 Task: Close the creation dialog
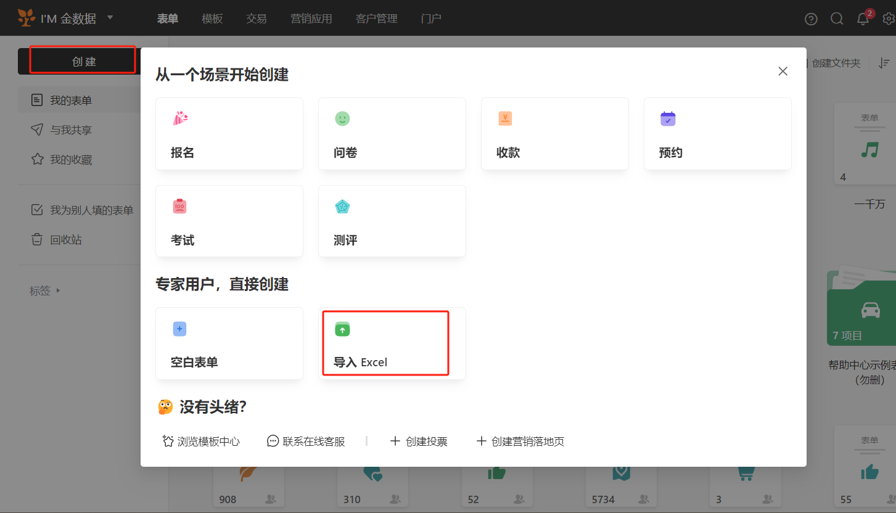click(x=783, y=71)
